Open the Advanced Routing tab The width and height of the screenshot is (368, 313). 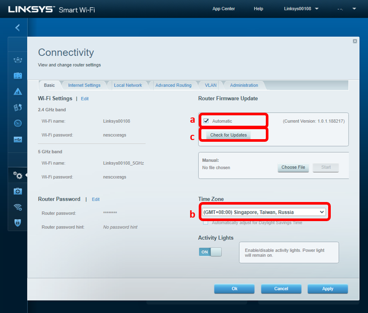174,85
